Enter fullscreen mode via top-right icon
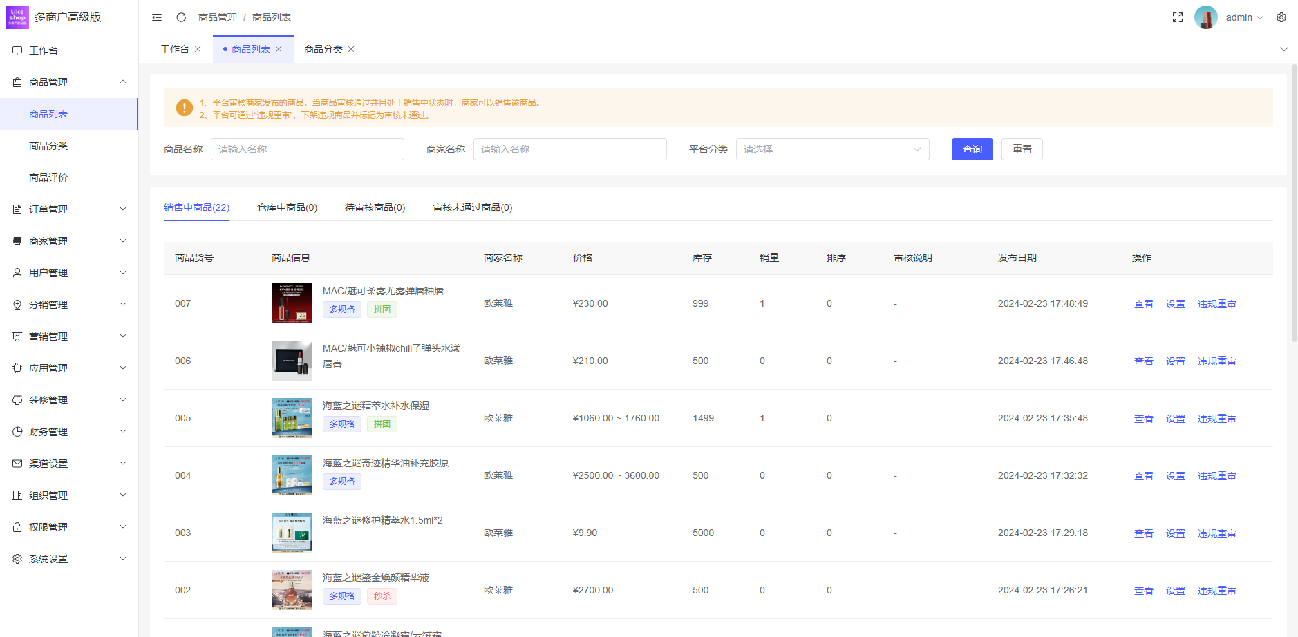1298x637 pixels. tap(1178, 17)
